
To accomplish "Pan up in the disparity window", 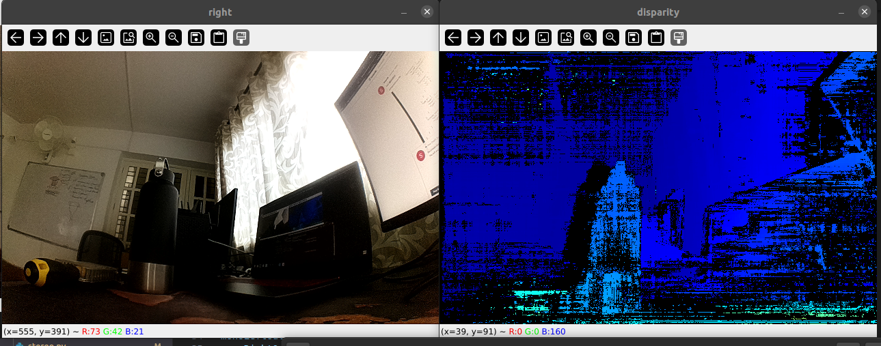I will [498, 38].
